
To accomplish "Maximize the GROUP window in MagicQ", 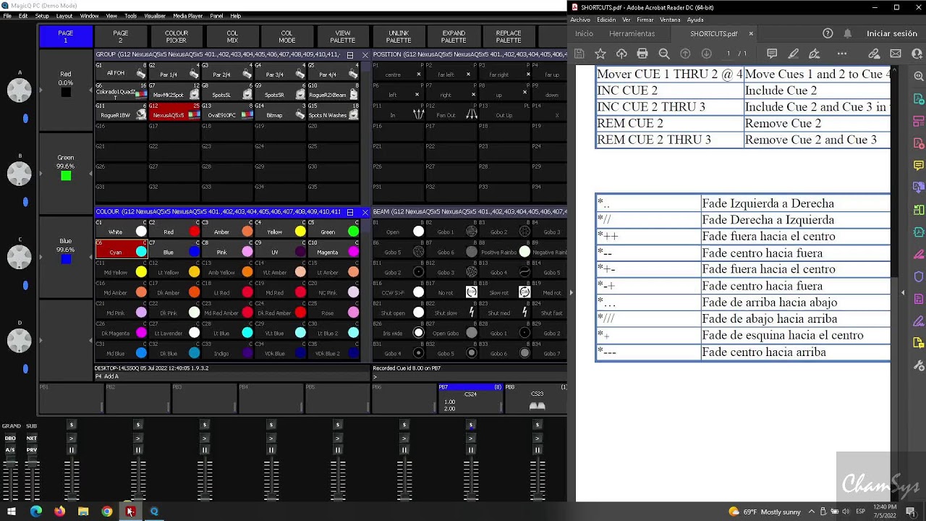I will tap(350, 55).
